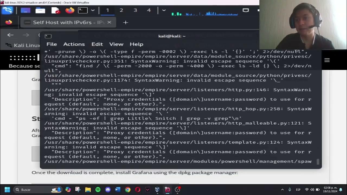Image resolution: width=347 pixels, height=195 pixels.
Task: Go back in Firefox
Action: 10,35
